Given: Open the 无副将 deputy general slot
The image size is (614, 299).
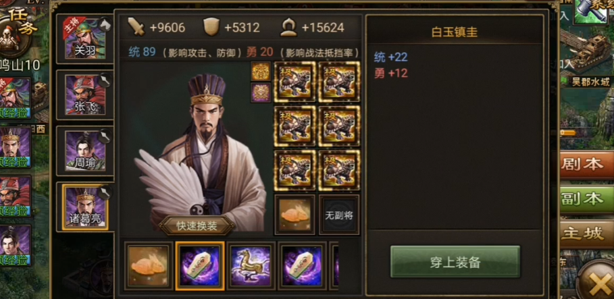Looking at the screenshot, I should pos(339,215).
